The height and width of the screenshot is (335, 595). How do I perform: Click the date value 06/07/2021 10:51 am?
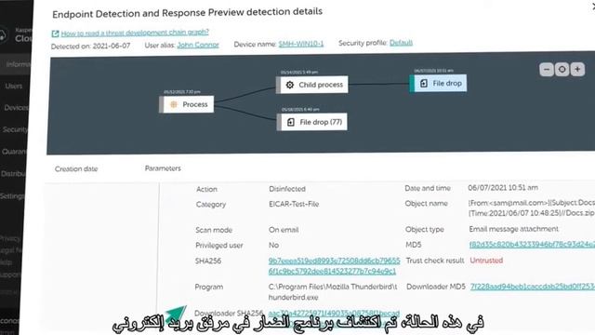point(503,188)
